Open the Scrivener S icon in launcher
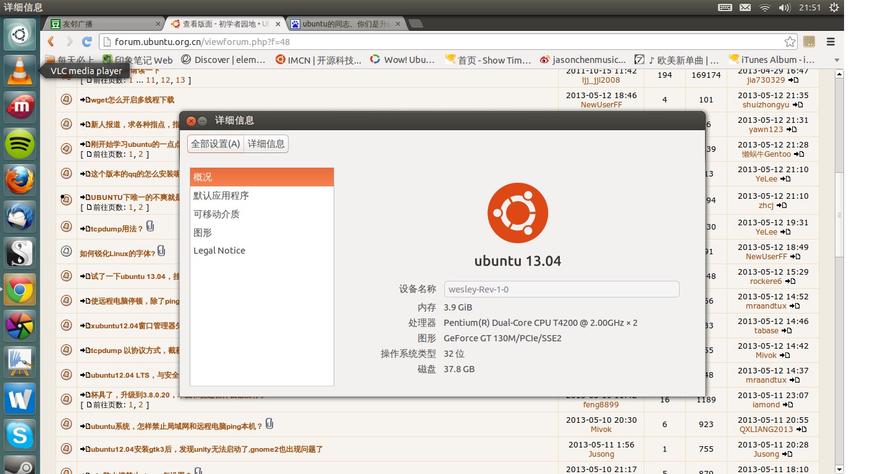The width and height of the screenshot is (870, 474). (x=20, y=253)
